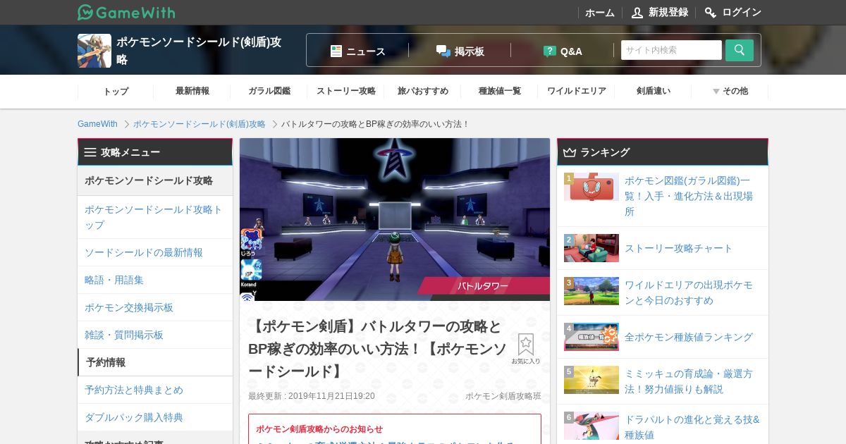846x444 pixels.
Task: Click ranking 1 Rotom Dex thumbnail
Action: pos(591,187)
